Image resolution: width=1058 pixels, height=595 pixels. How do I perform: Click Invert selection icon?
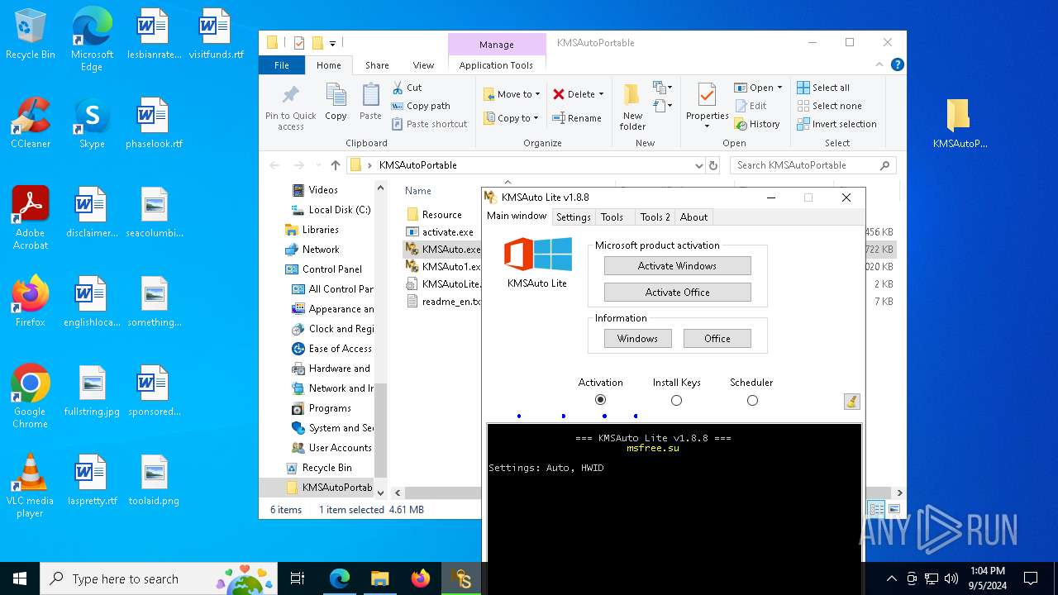[x=803, y=124]
